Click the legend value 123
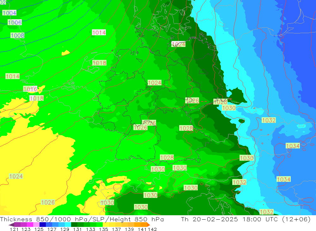This screenshot has width=316, height=231. click(26, 229)
